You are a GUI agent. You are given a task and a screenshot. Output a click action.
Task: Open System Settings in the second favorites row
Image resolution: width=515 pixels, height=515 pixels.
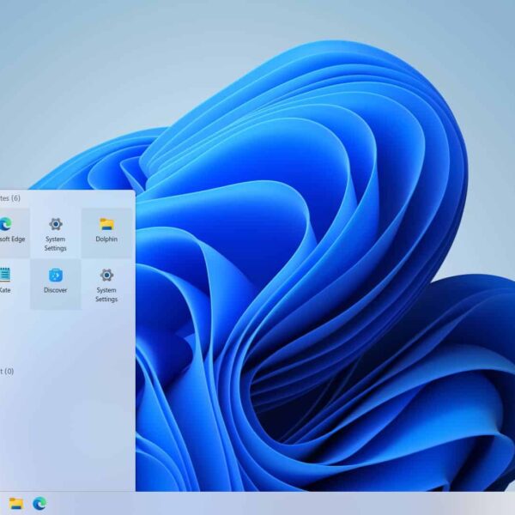tap(106, 284)
